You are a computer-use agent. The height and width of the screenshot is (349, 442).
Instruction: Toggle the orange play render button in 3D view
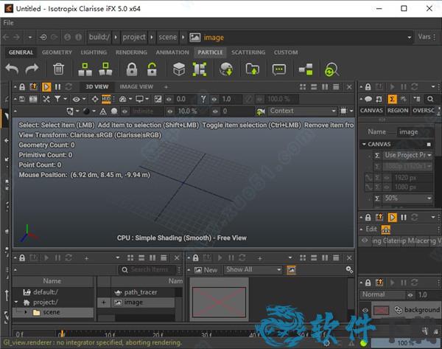coord(46,87)
